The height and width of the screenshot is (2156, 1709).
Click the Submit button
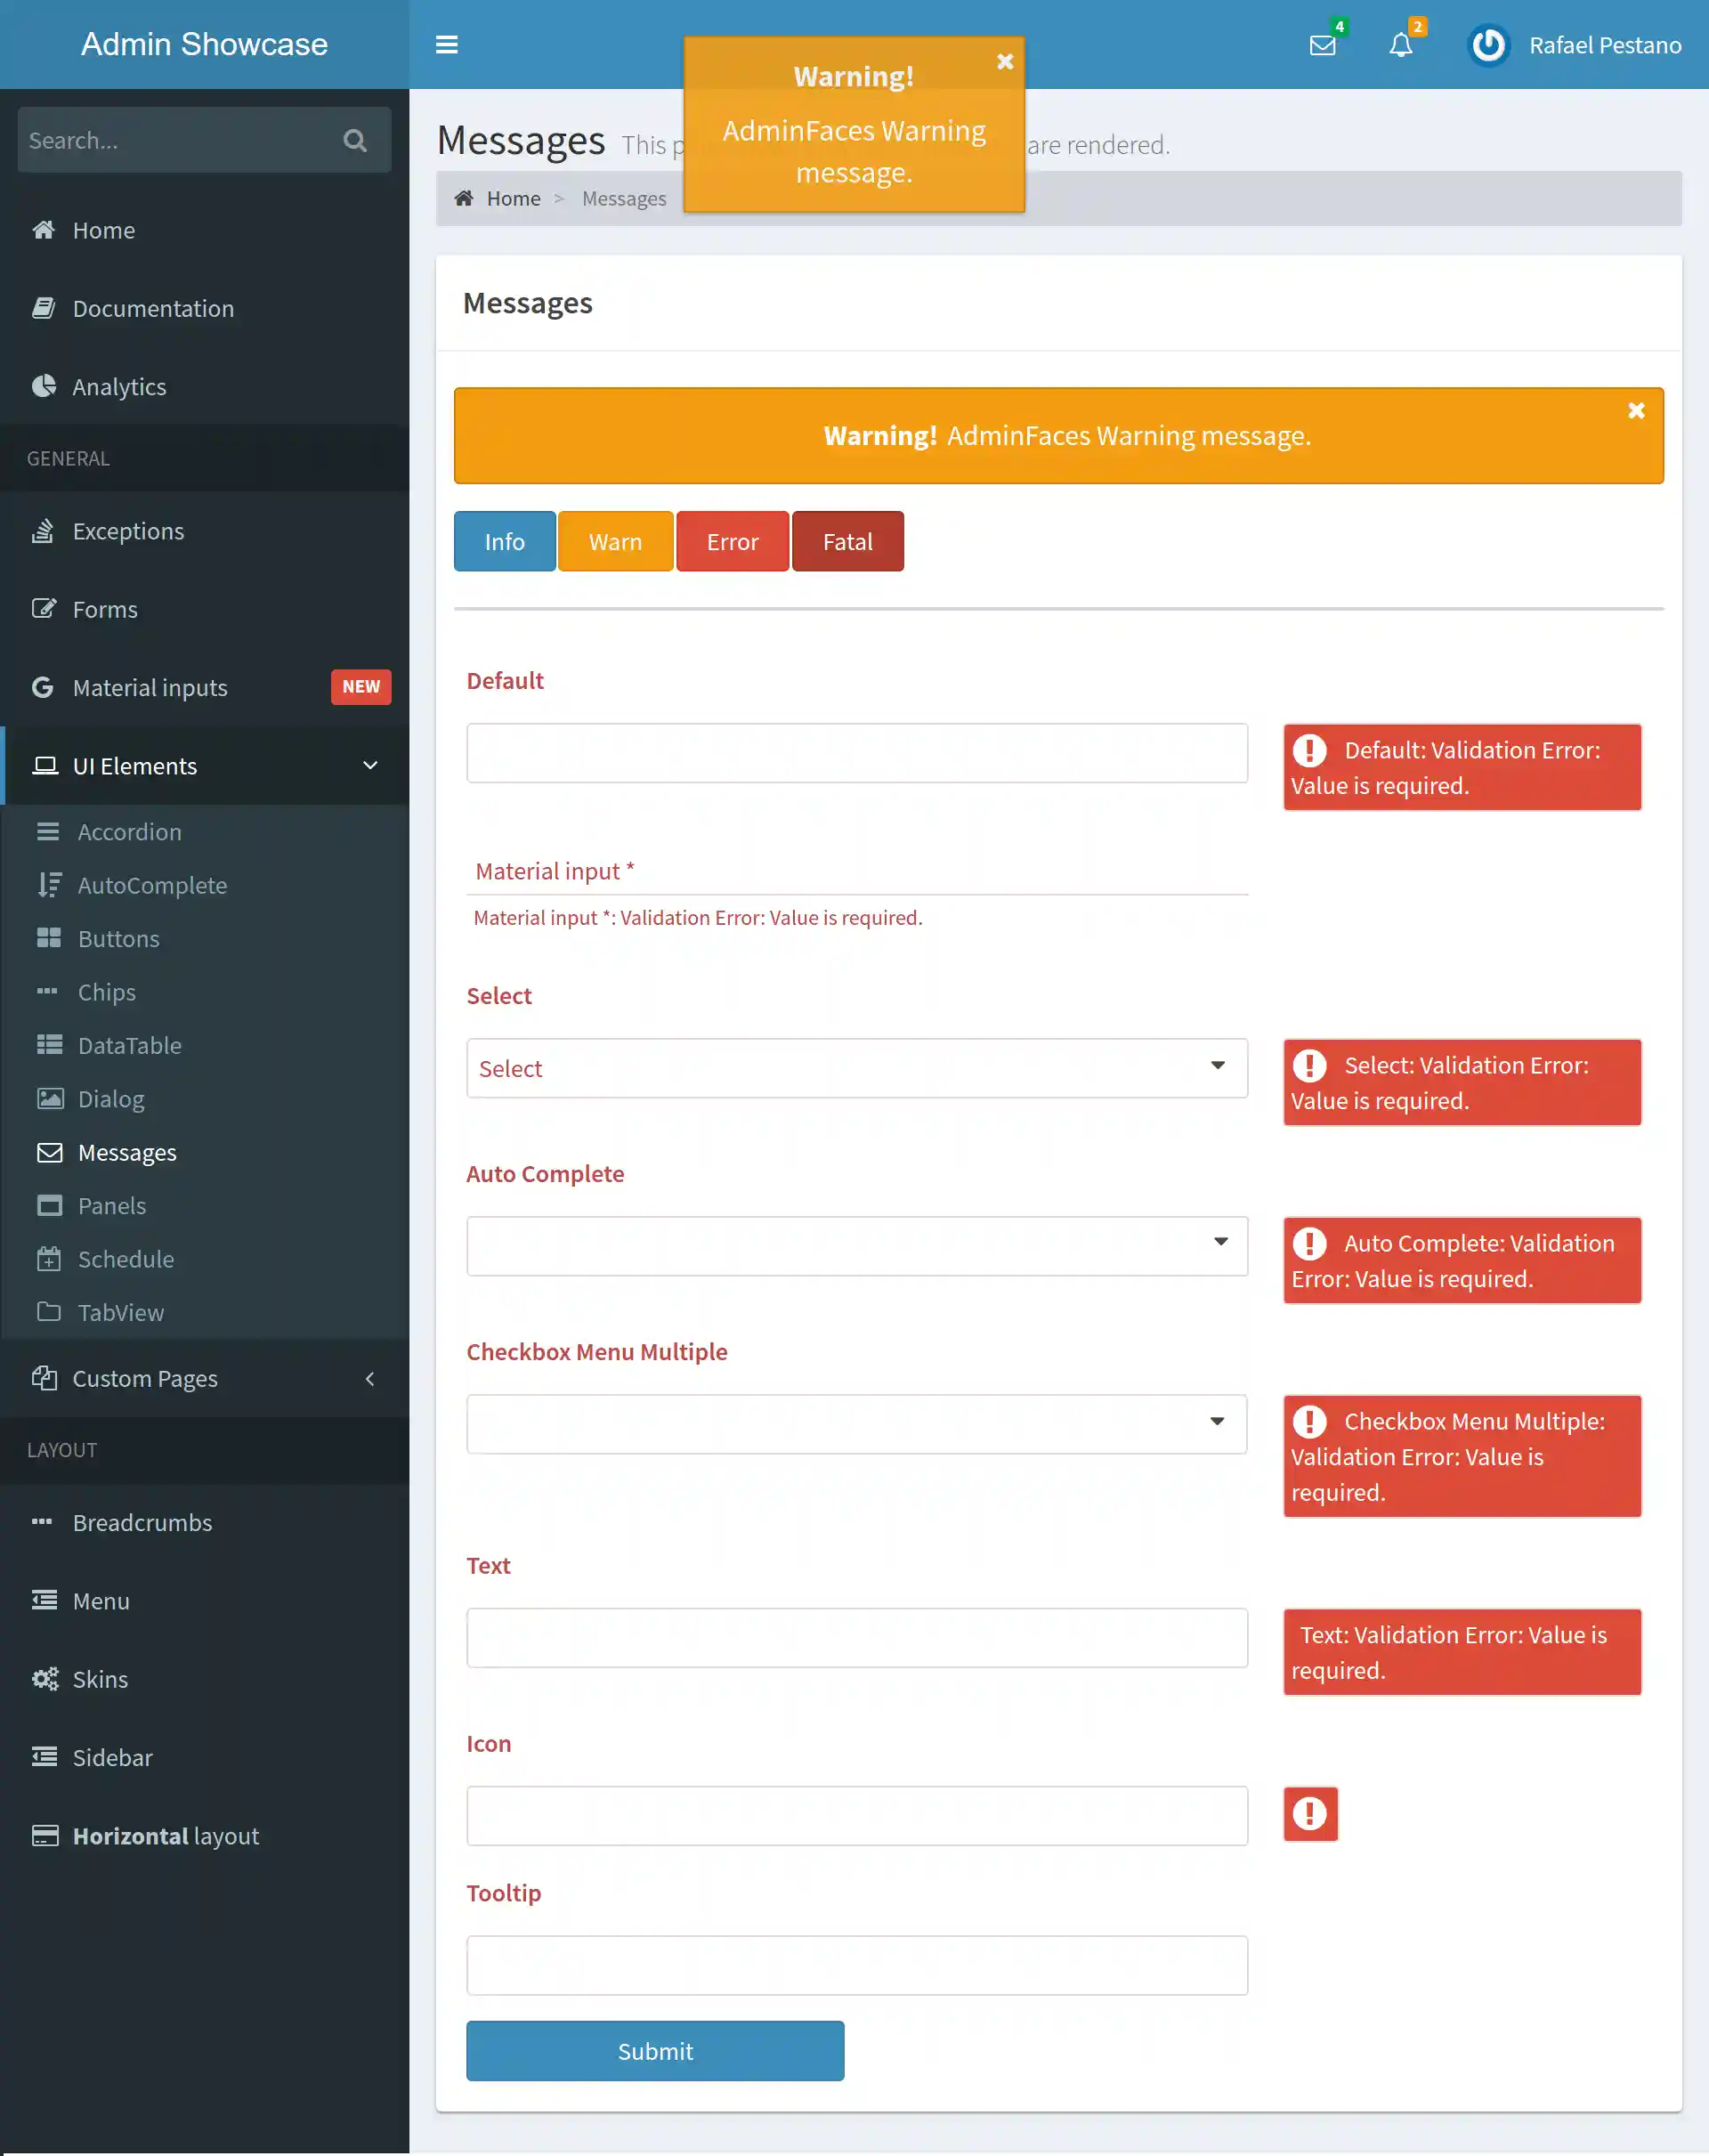(655, 2051)
